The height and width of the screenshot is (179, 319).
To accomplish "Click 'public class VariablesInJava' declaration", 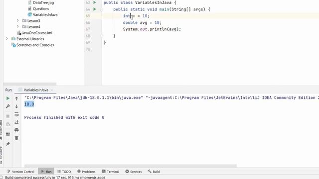I will click(140, 2).
